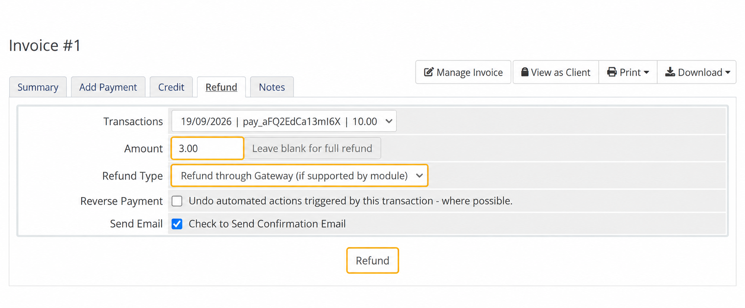Click the lock icon on View as Client
745x308 pixels.
[525, 72]
